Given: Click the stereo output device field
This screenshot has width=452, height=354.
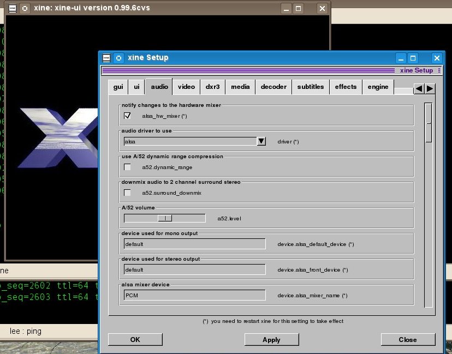Looking at the screenshot, I should click(194, 269).
